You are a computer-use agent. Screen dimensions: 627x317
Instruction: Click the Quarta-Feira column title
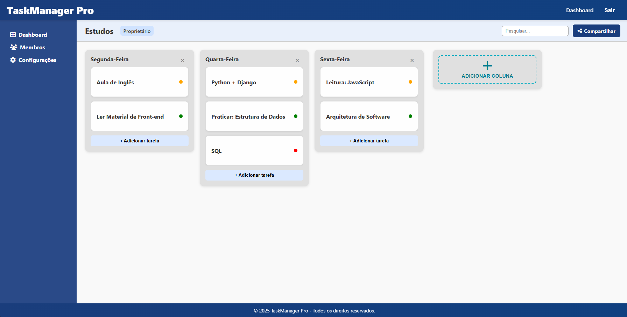[x=222, y=59]
